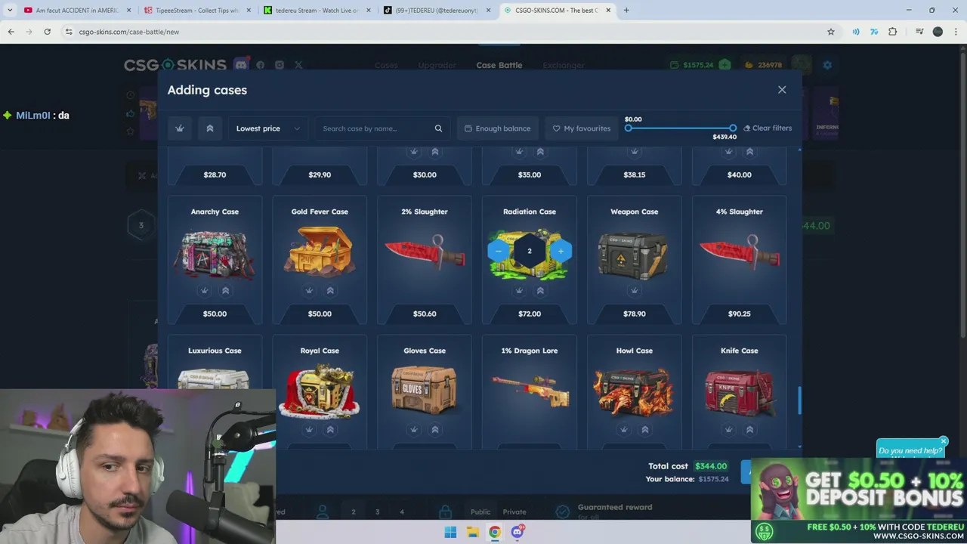
Task: Switch to the Am facut ACCIDENT YouTube tab
Action: point(76,11)
